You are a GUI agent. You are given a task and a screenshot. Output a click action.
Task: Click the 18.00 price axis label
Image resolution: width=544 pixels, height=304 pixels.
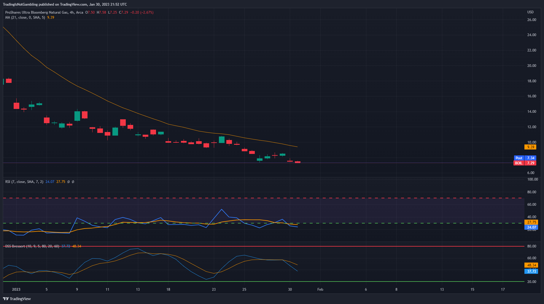(532, 81)
